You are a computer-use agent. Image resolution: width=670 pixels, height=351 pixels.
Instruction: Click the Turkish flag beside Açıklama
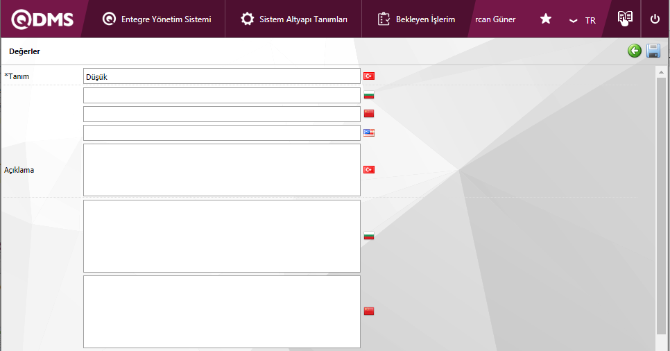369,170
